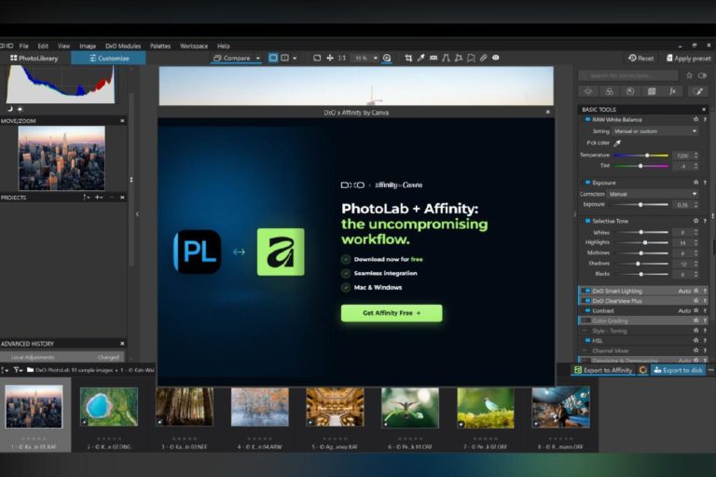
Task: Click Export to Affinity
Action: [603, 370]
